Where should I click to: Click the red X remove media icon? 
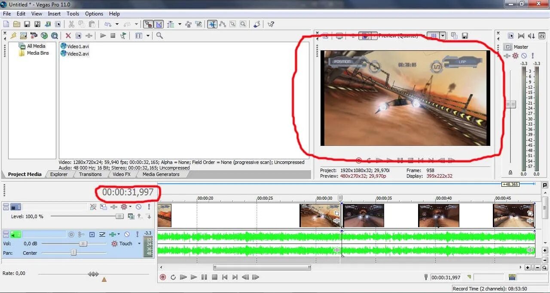coord(68,36)
